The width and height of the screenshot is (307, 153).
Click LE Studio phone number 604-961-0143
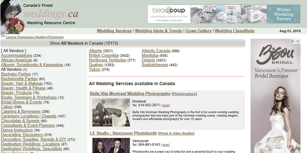pyautogui.click(x=149, y=145)
